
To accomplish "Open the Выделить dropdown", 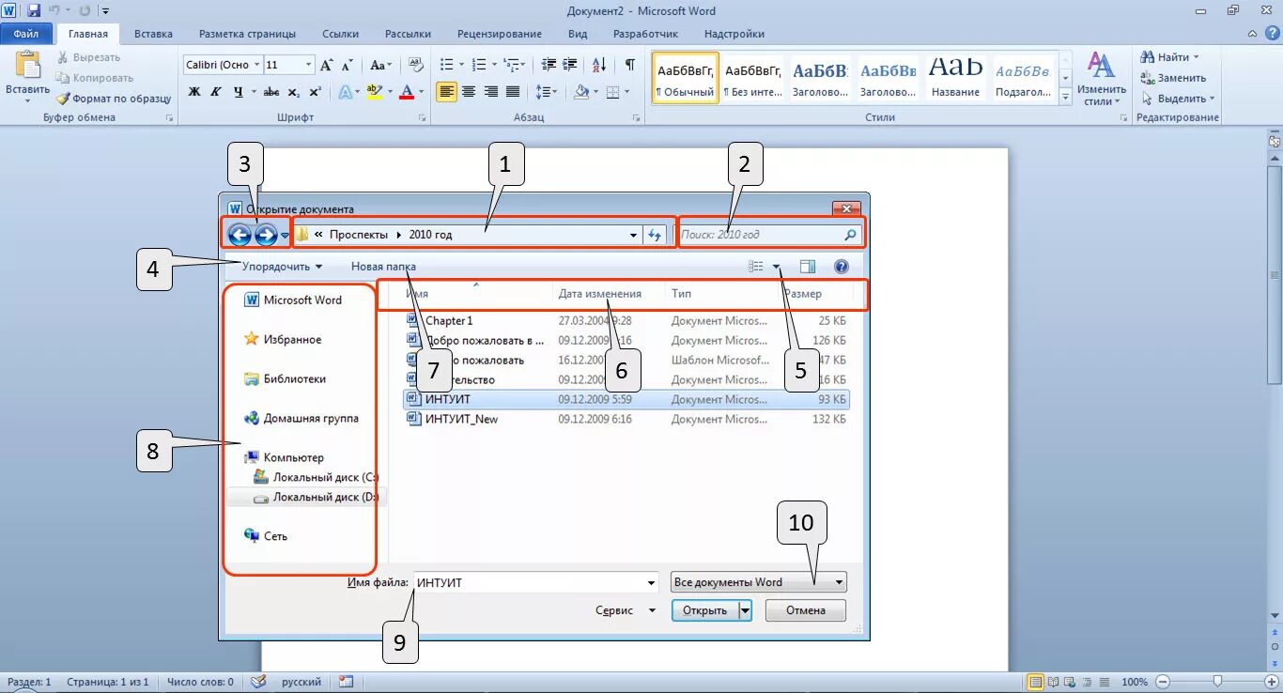I will (1178, 99).
